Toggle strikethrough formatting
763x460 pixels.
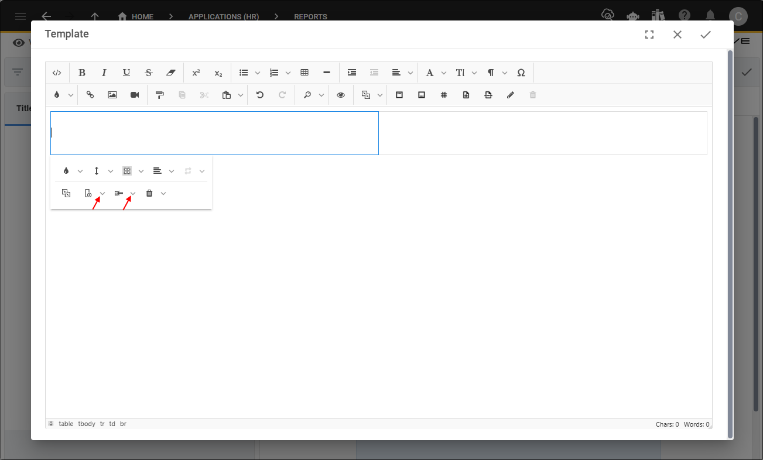click(x=148, y=73)
